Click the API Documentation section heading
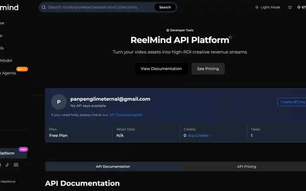Screen dimensions: 306x191 tap(82, 183)
